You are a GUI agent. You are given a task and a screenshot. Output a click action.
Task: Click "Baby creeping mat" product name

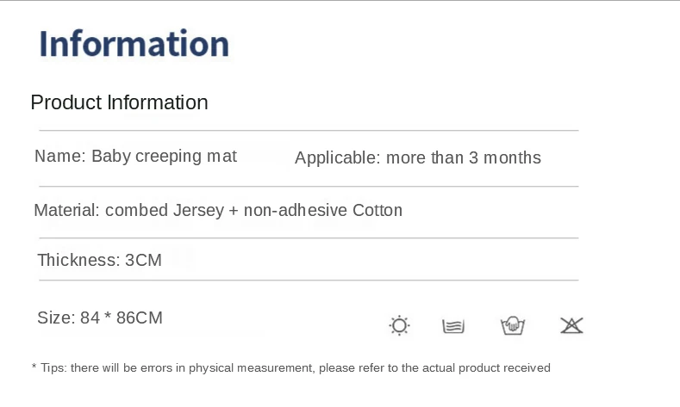(164, 157)
